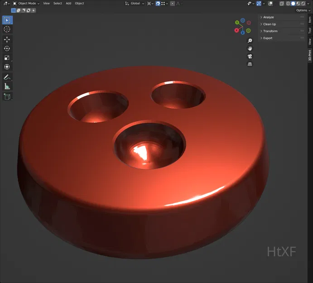Viewport: 313px width, 283px height.
Task: Grab the Export panel drag handle
Action: tap(302, 38)
